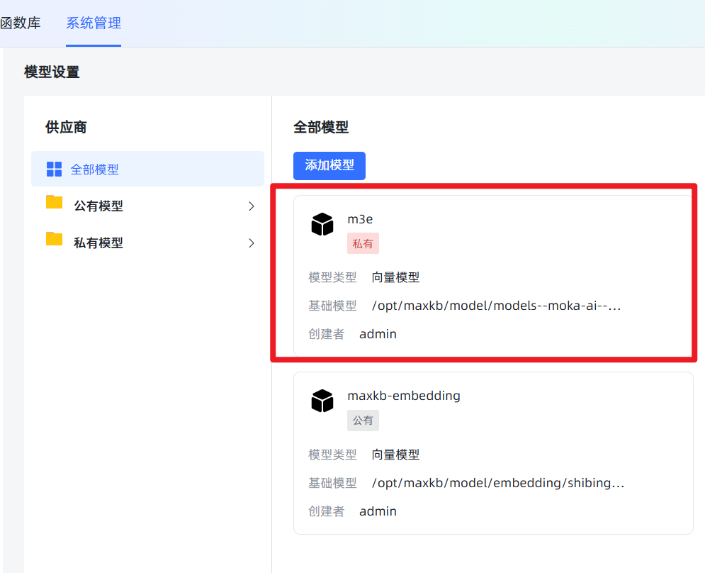Open the maxkb-embedding model name
This screenshot has width=705, height=573.
(404, 396)
